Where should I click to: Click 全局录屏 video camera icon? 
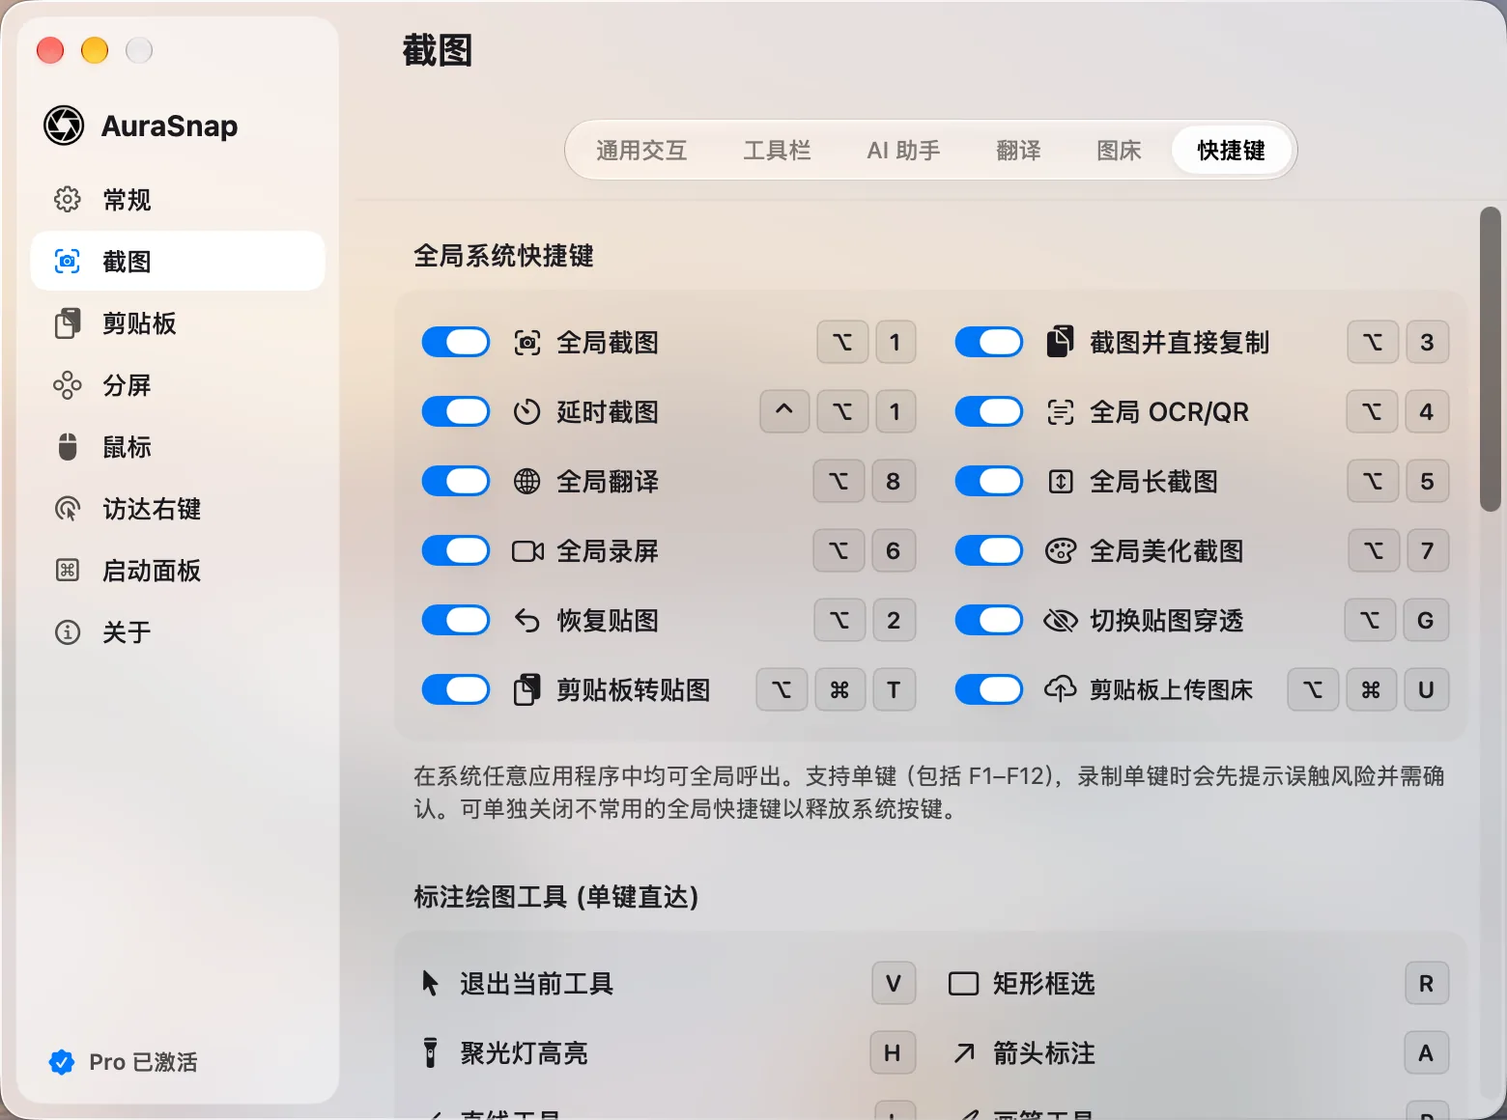(x=527, y=551)
